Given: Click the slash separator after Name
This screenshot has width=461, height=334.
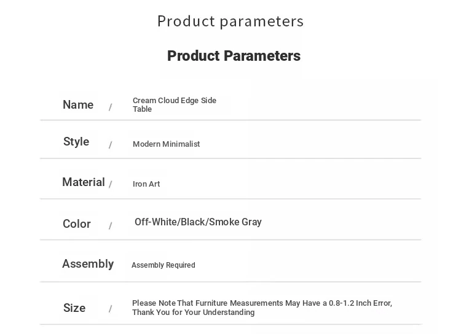Looking at the screenshot, I should [x=110, y=107].
